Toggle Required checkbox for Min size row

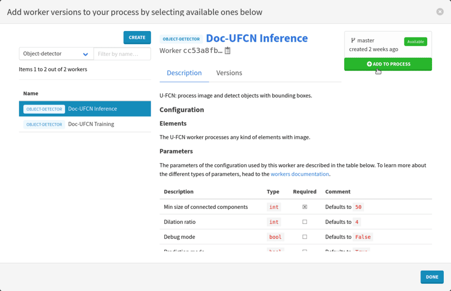coord(305,207)
